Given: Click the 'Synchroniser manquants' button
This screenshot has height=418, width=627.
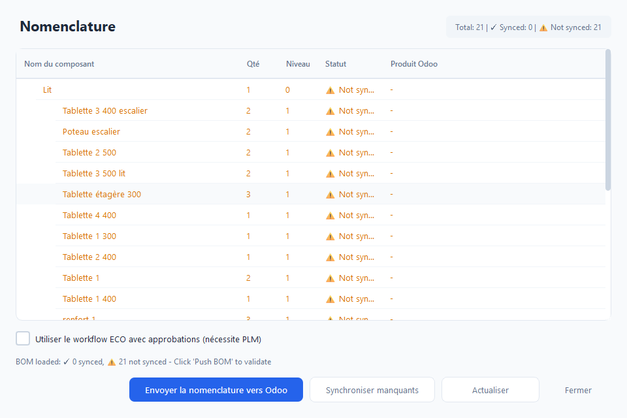Looking at the screenshot, I should point(372,390).
